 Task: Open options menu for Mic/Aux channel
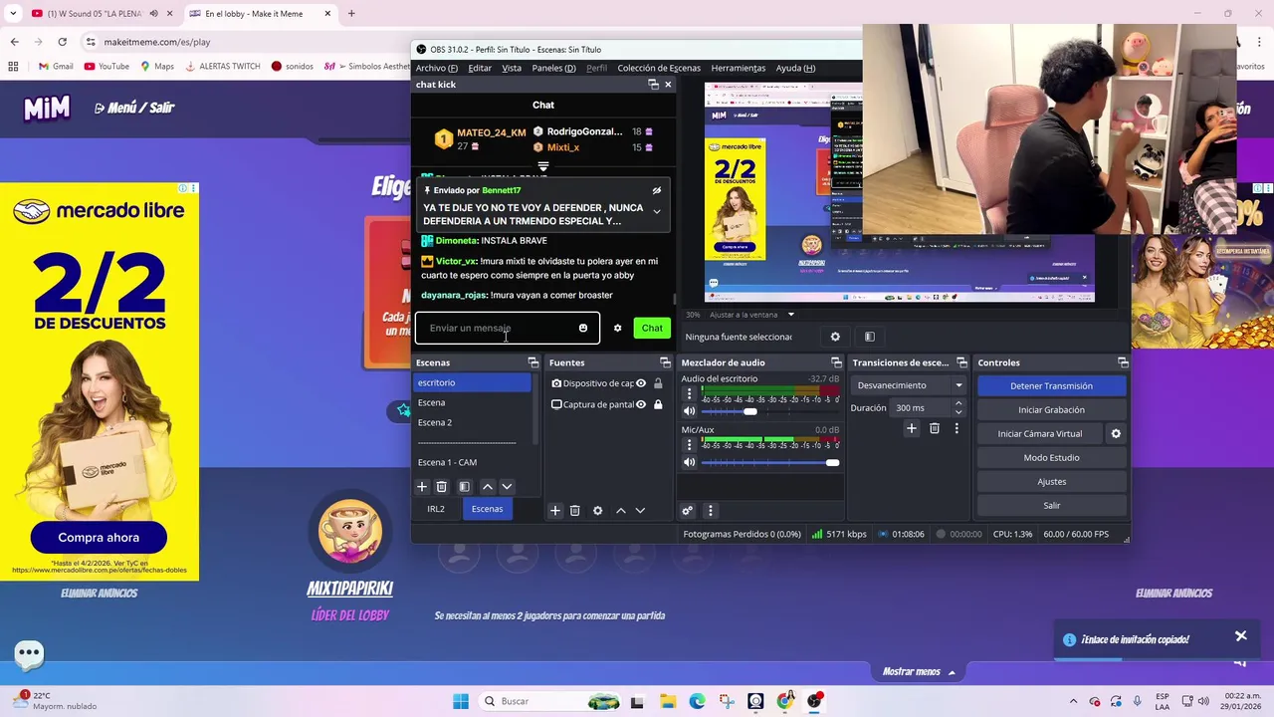[689, 445]
